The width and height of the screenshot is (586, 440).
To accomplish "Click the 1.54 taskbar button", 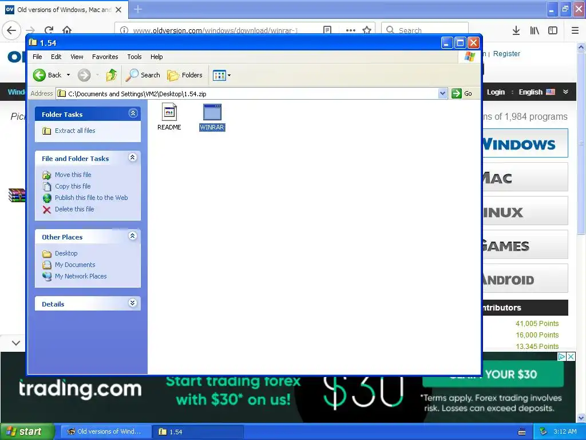I will coord(198,431).
